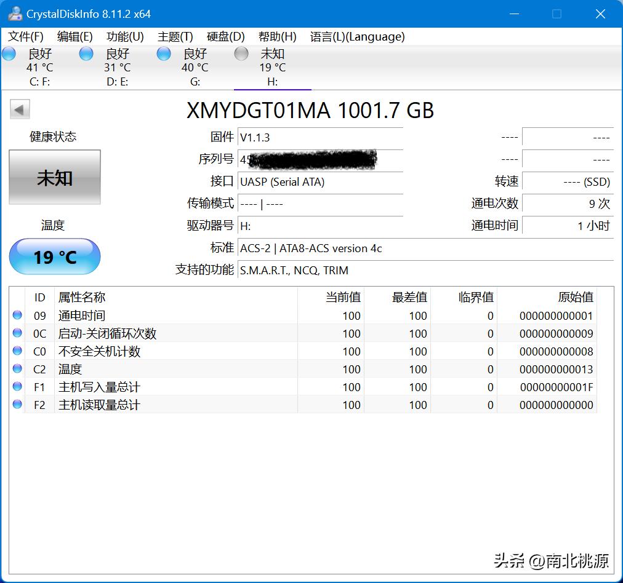623x583 pixels.
Task: Open the 文件(F) menu
Action: click(26, 37)
